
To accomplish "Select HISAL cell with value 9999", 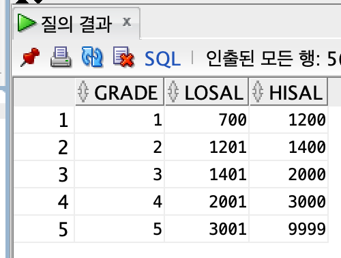I will pyautogui.click(x=288, y=229).
